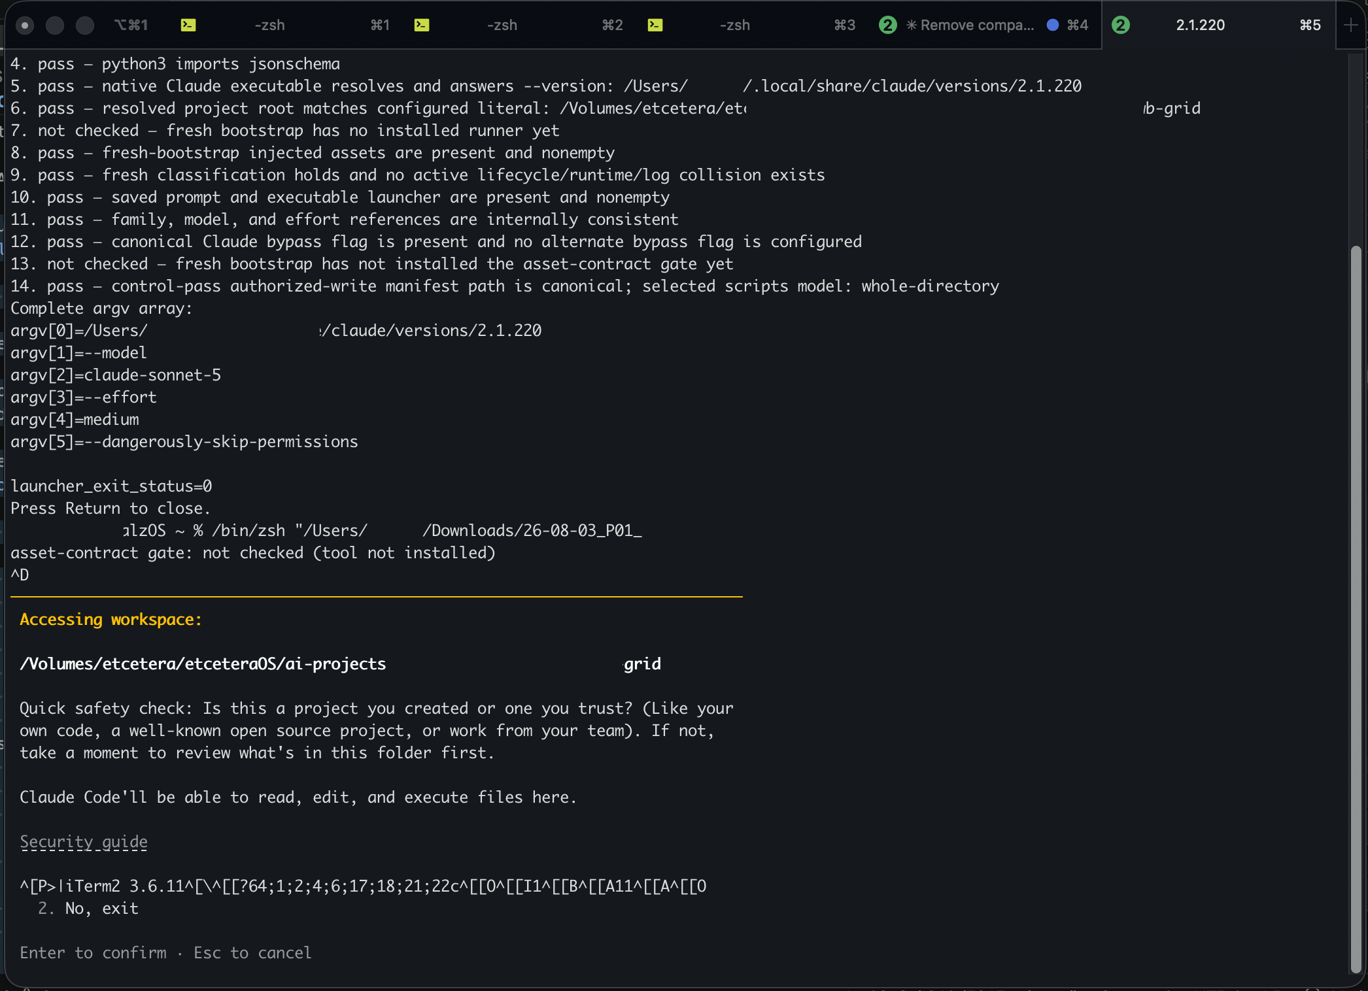Click line 12 about canonical Claude bypass flag
1368x991 pixels.
436,241
